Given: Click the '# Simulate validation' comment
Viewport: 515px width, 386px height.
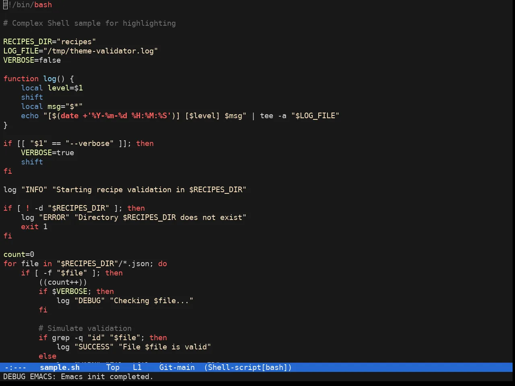Looking at the screenshot, I should pos(85,329).
